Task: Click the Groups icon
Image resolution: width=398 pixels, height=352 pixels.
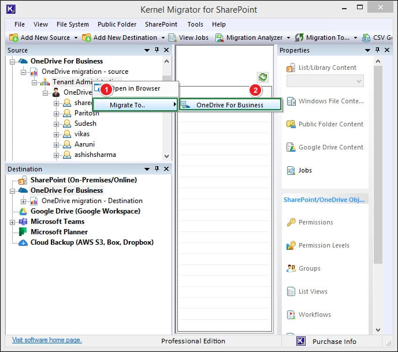Action: tap(291, 268)
